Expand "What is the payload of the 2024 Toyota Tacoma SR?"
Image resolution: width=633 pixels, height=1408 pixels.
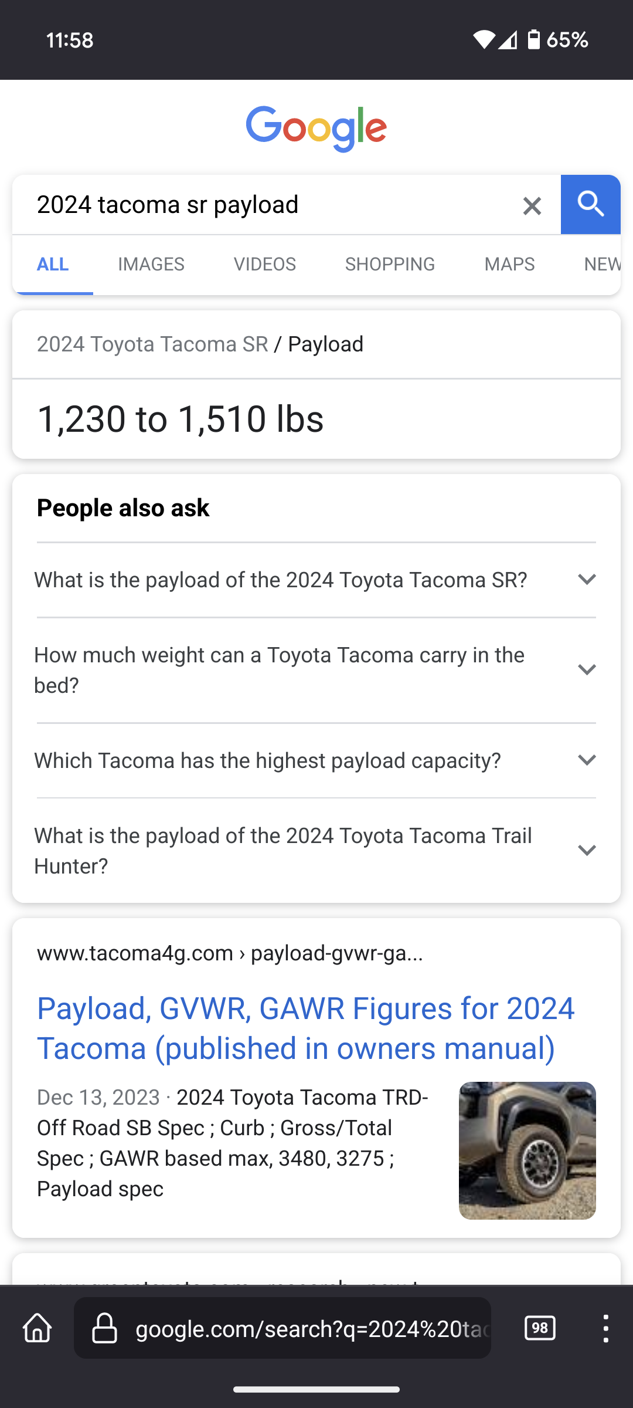(316, 580)
